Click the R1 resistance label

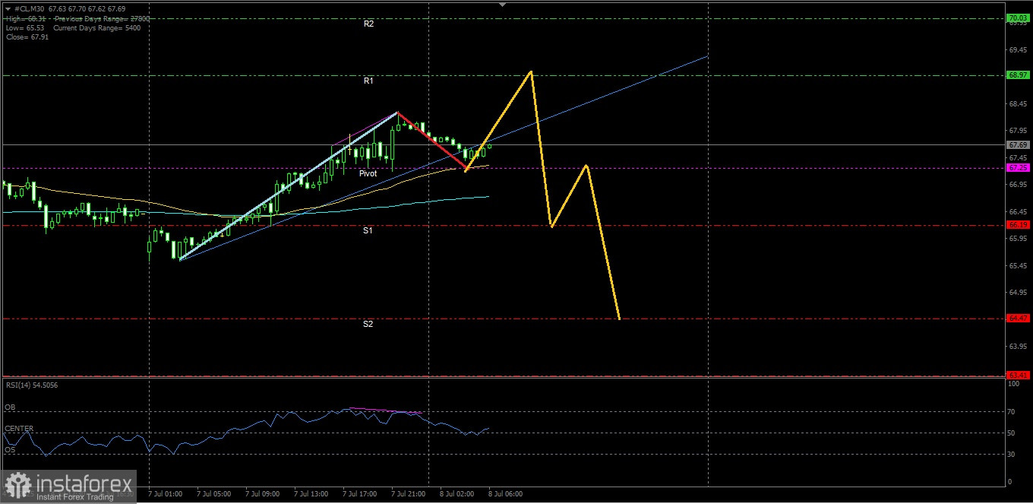[x=368, y=81]
